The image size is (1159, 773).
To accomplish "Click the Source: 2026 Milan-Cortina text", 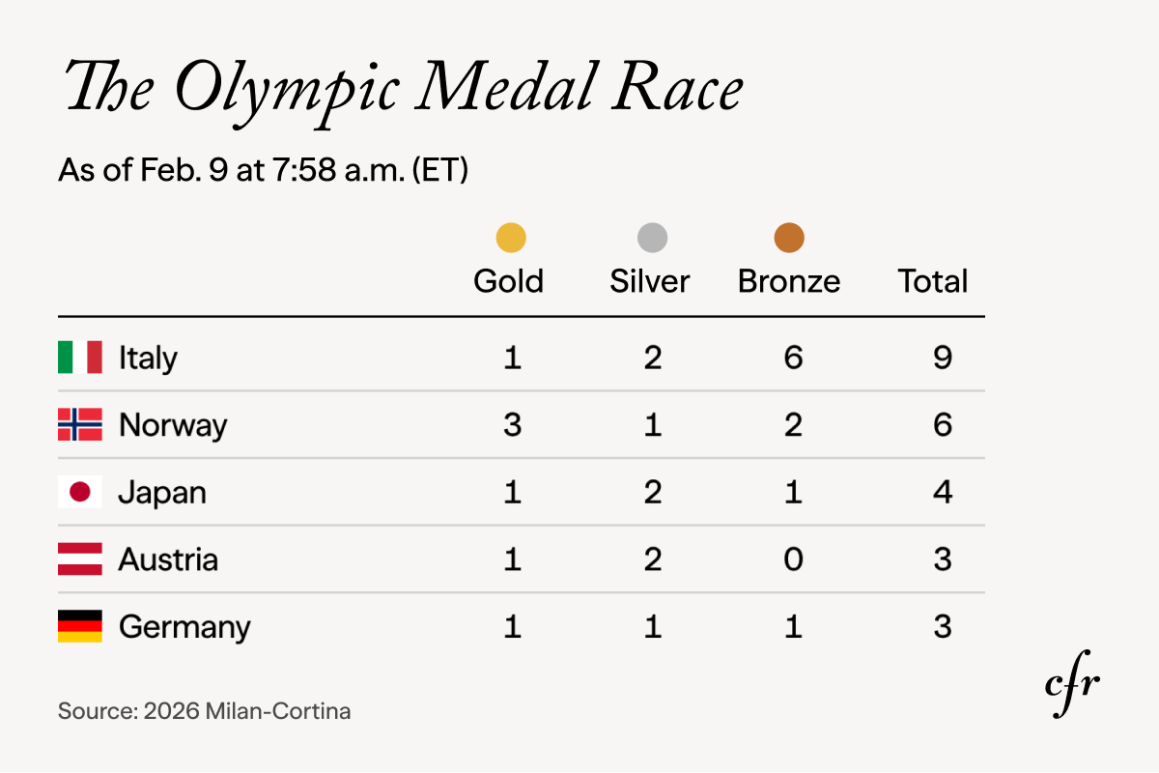I will 205,712.
